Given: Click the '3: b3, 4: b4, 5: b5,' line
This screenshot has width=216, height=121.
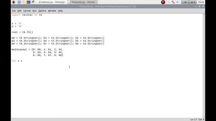Looking at the screenshot, I should click(48, 52).
